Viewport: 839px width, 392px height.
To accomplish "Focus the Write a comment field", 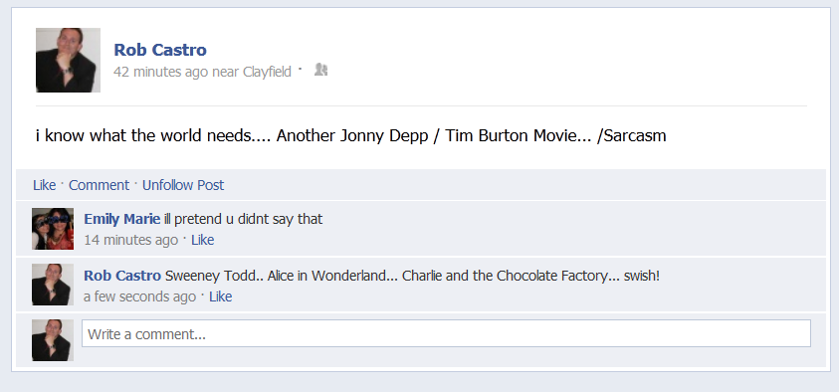I will (x=446, y=333).
